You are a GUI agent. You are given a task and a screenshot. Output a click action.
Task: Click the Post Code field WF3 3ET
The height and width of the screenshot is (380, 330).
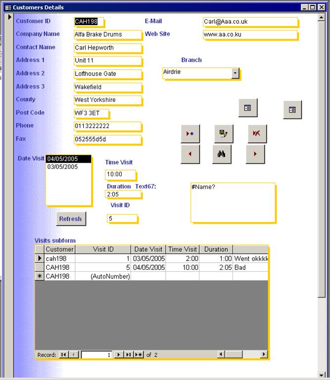(92, 113)
